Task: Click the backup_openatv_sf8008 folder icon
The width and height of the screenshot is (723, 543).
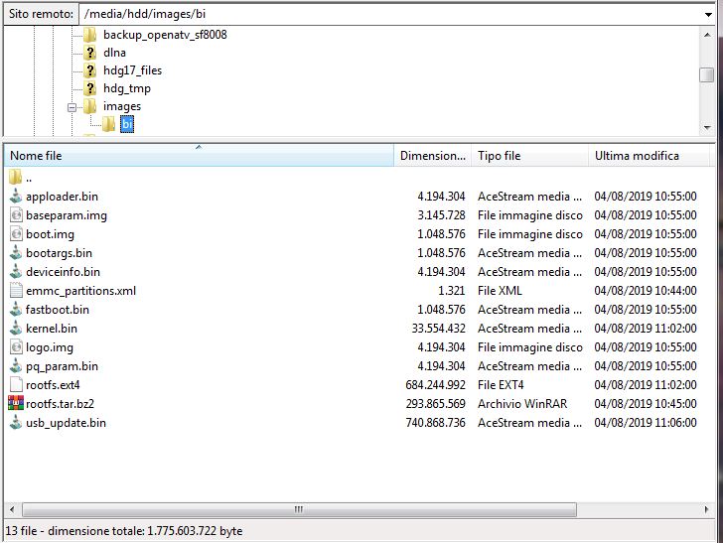Action: pyautogui.click(x=90, y=35)
